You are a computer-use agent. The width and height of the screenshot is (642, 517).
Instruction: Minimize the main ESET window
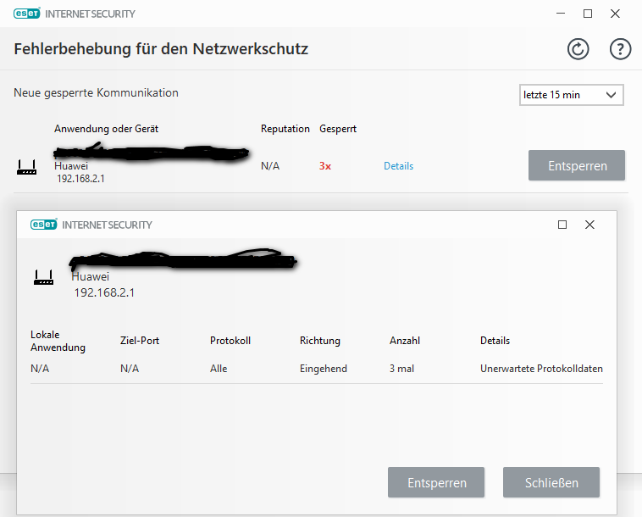561,14
